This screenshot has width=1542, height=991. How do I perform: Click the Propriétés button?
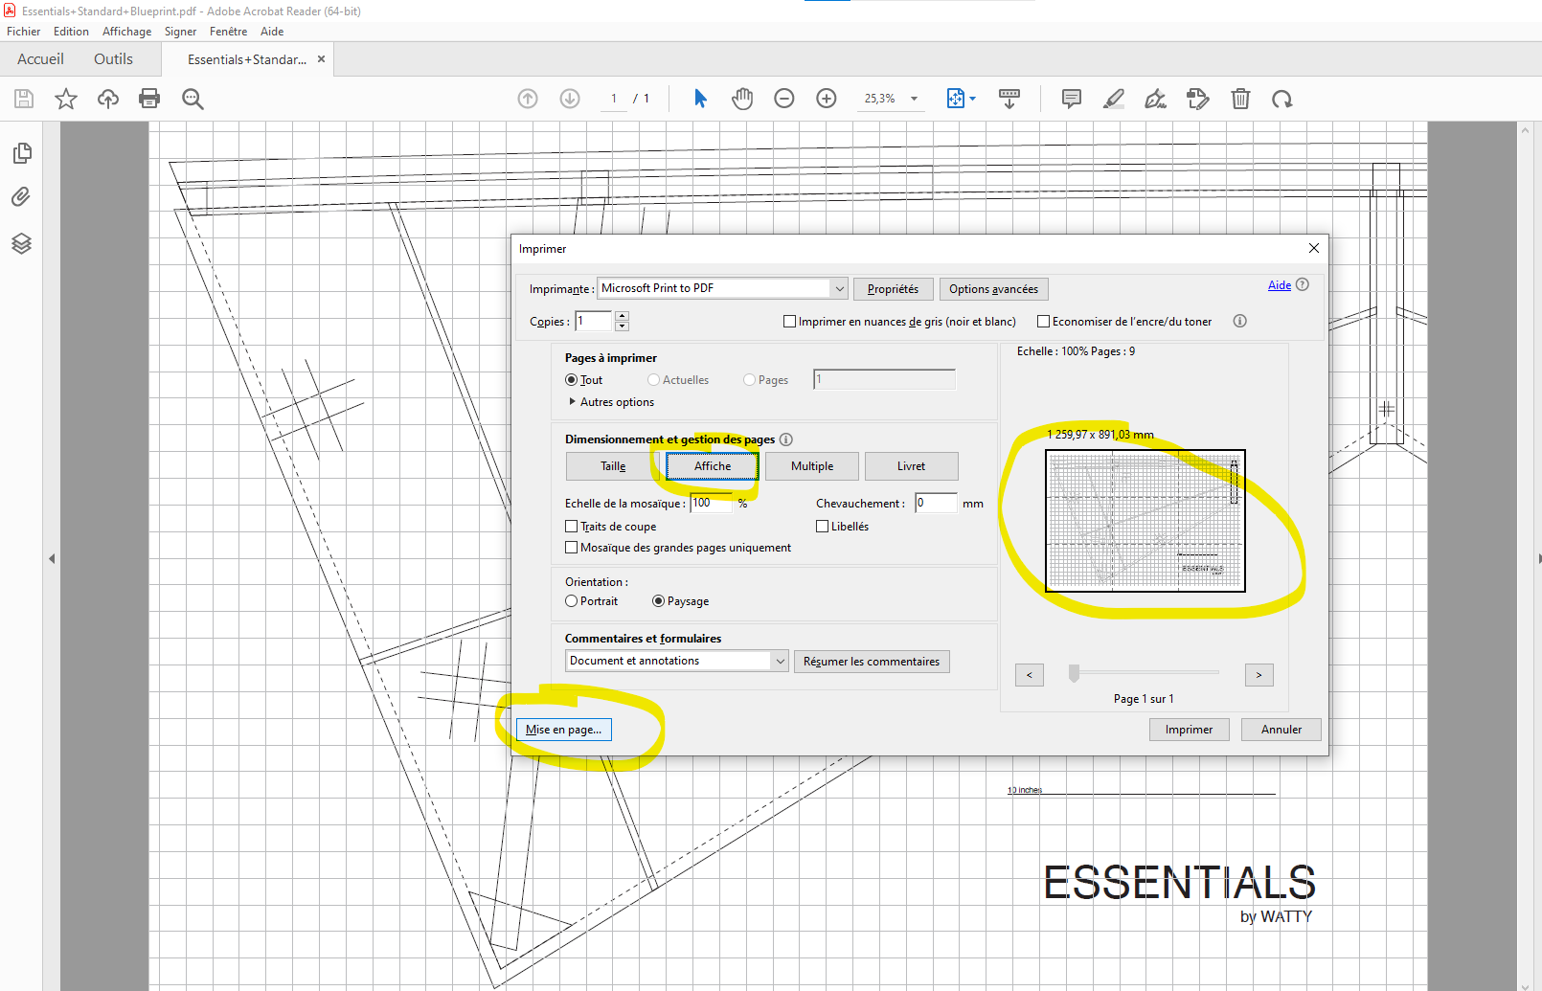pos(893,289)
